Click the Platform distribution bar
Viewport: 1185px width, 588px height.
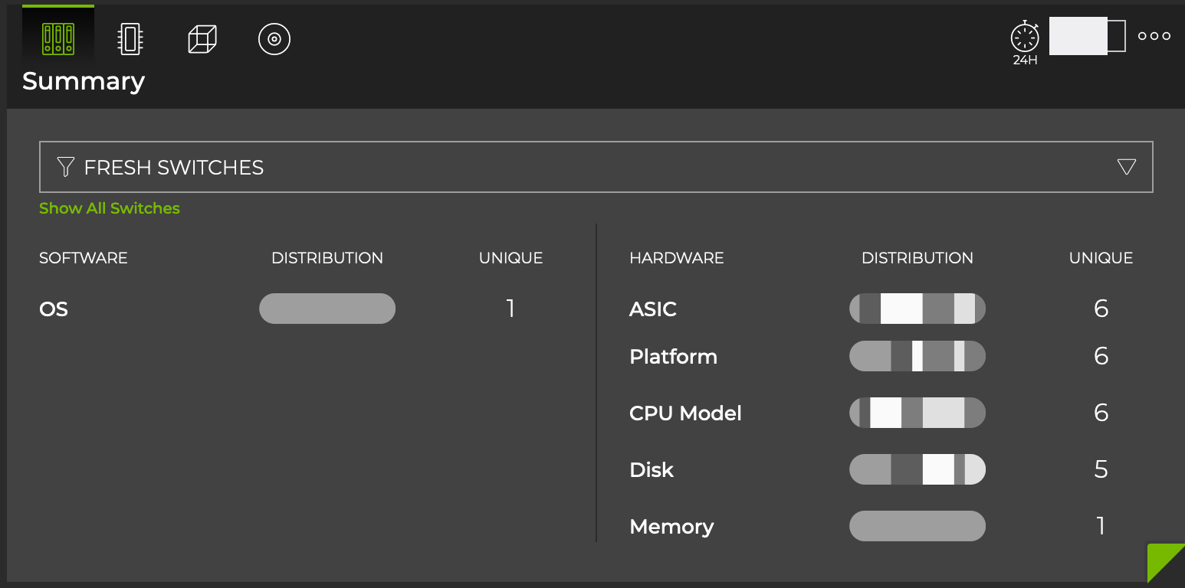point(917,356)
